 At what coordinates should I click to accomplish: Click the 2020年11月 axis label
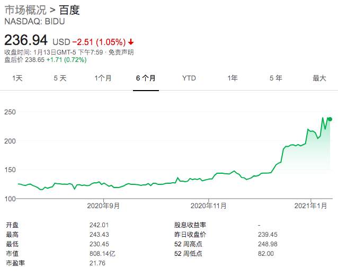(208, 206)
